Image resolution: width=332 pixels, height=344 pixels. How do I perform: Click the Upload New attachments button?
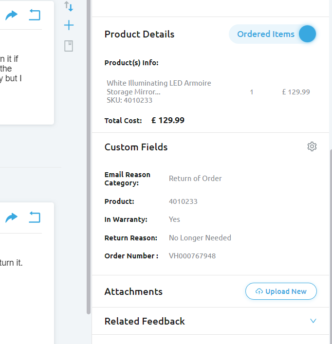(x=281, y=291)
